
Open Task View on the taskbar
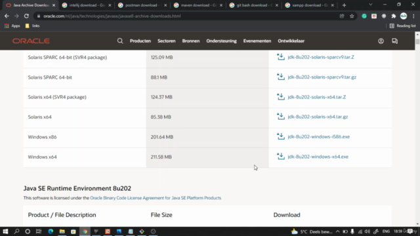coord(39,231)
